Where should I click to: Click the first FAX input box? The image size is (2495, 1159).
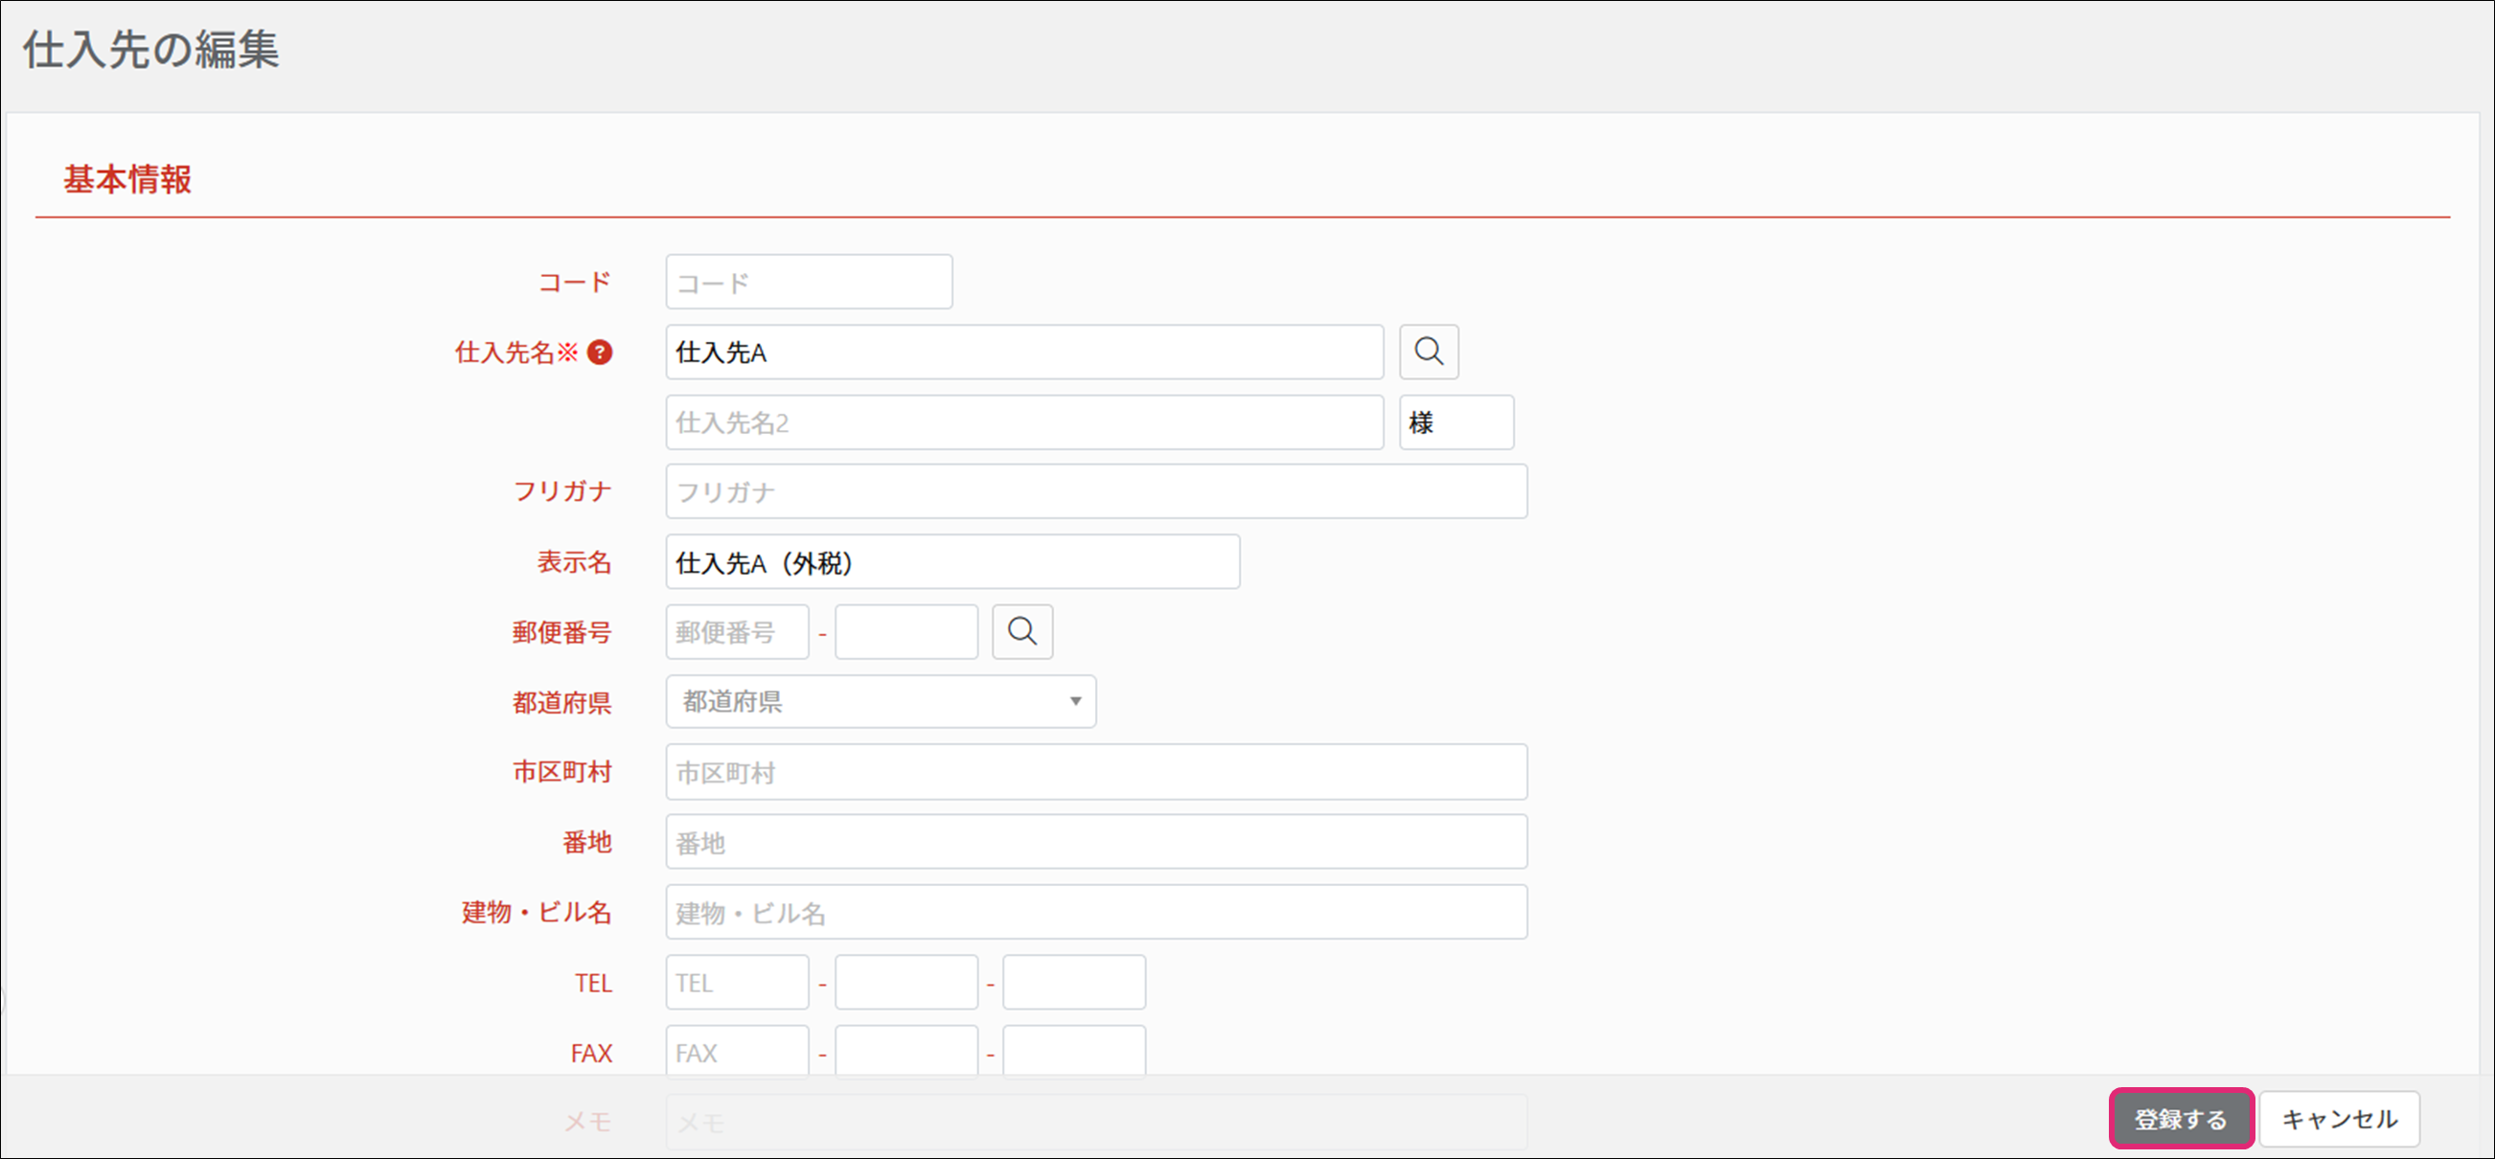pos(736,1052)
